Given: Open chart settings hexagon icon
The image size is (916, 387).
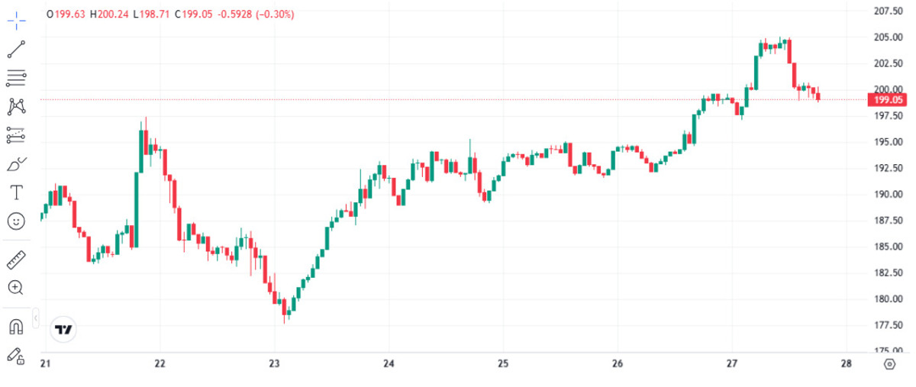Looking at the screenshot, I should point(889,363).
